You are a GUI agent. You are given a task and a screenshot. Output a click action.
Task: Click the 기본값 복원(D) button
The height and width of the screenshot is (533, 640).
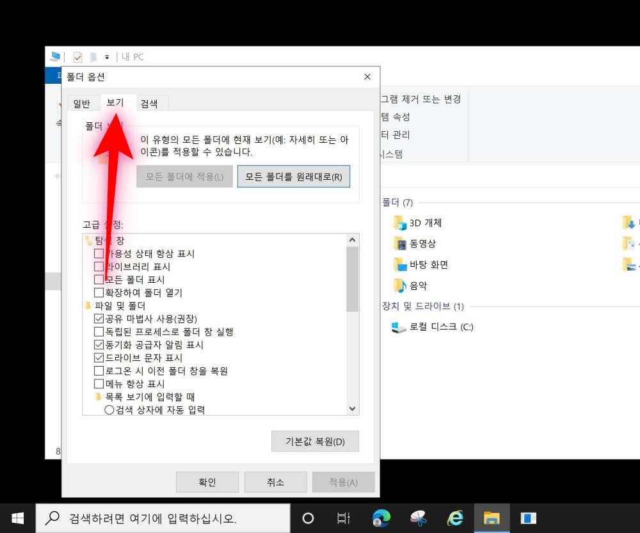[x=315, y=441]
